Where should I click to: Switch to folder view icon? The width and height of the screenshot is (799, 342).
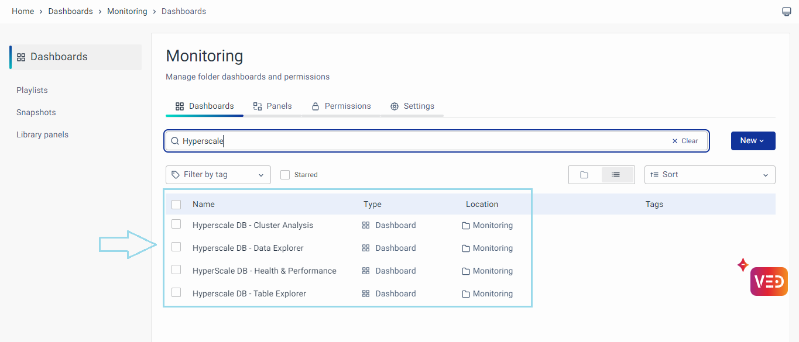(x=584, y=175)
